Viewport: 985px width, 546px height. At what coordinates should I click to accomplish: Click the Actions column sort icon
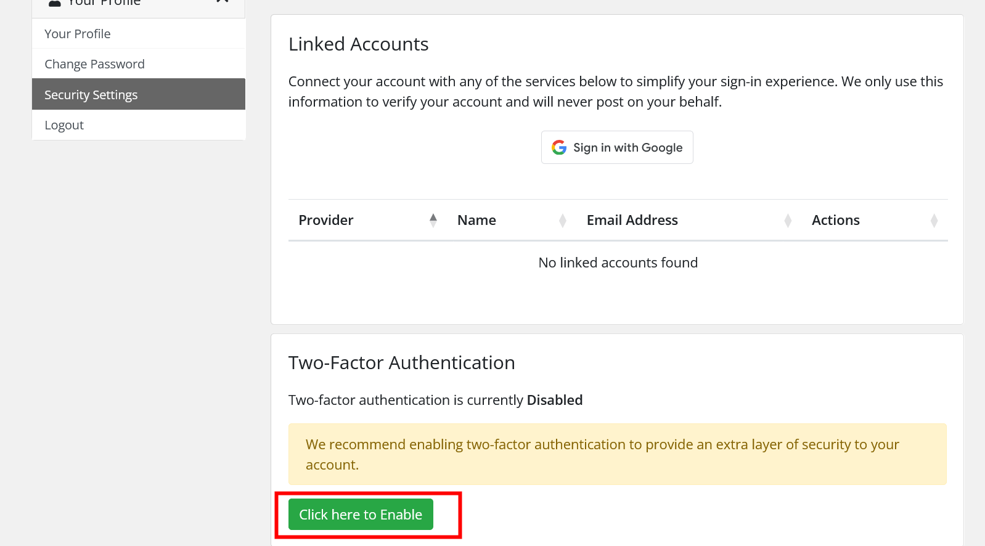[x=934, y=220]
